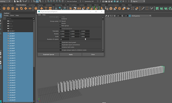Viewport: 172px width, 103px height.
Task: Enable Duplicate input graph checkbox
Action: click(60, 42)
